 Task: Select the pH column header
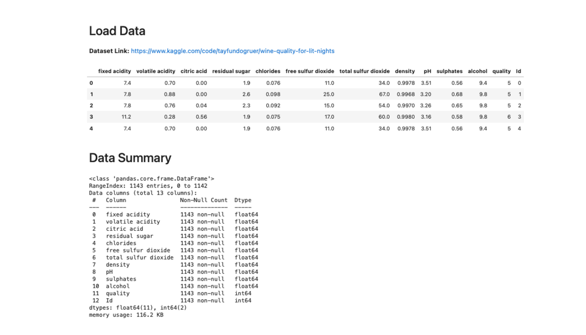pos(427,71)
